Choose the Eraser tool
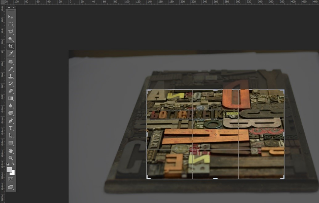Screen dimensions: 319x203 11,91
